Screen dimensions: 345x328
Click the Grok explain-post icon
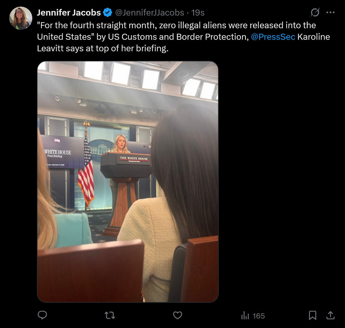point(315,12)
